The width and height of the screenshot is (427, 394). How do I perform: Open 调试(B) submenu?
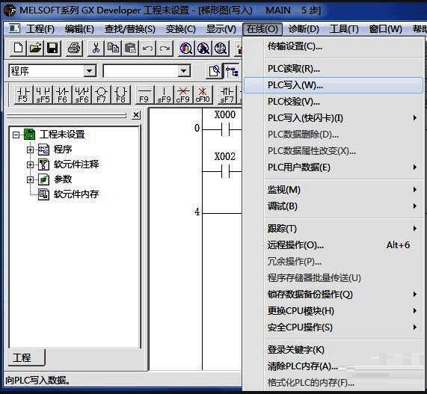pyautogui.click(x=334, y=206)
